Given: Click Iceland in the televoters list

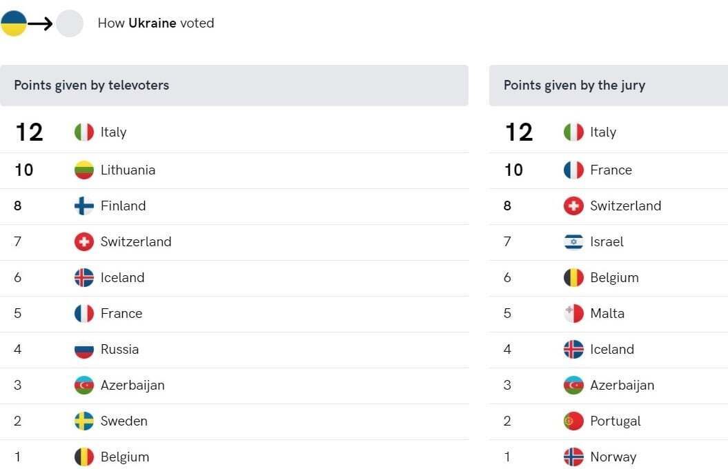Looking at the screenshot, I should pos(122,277).
